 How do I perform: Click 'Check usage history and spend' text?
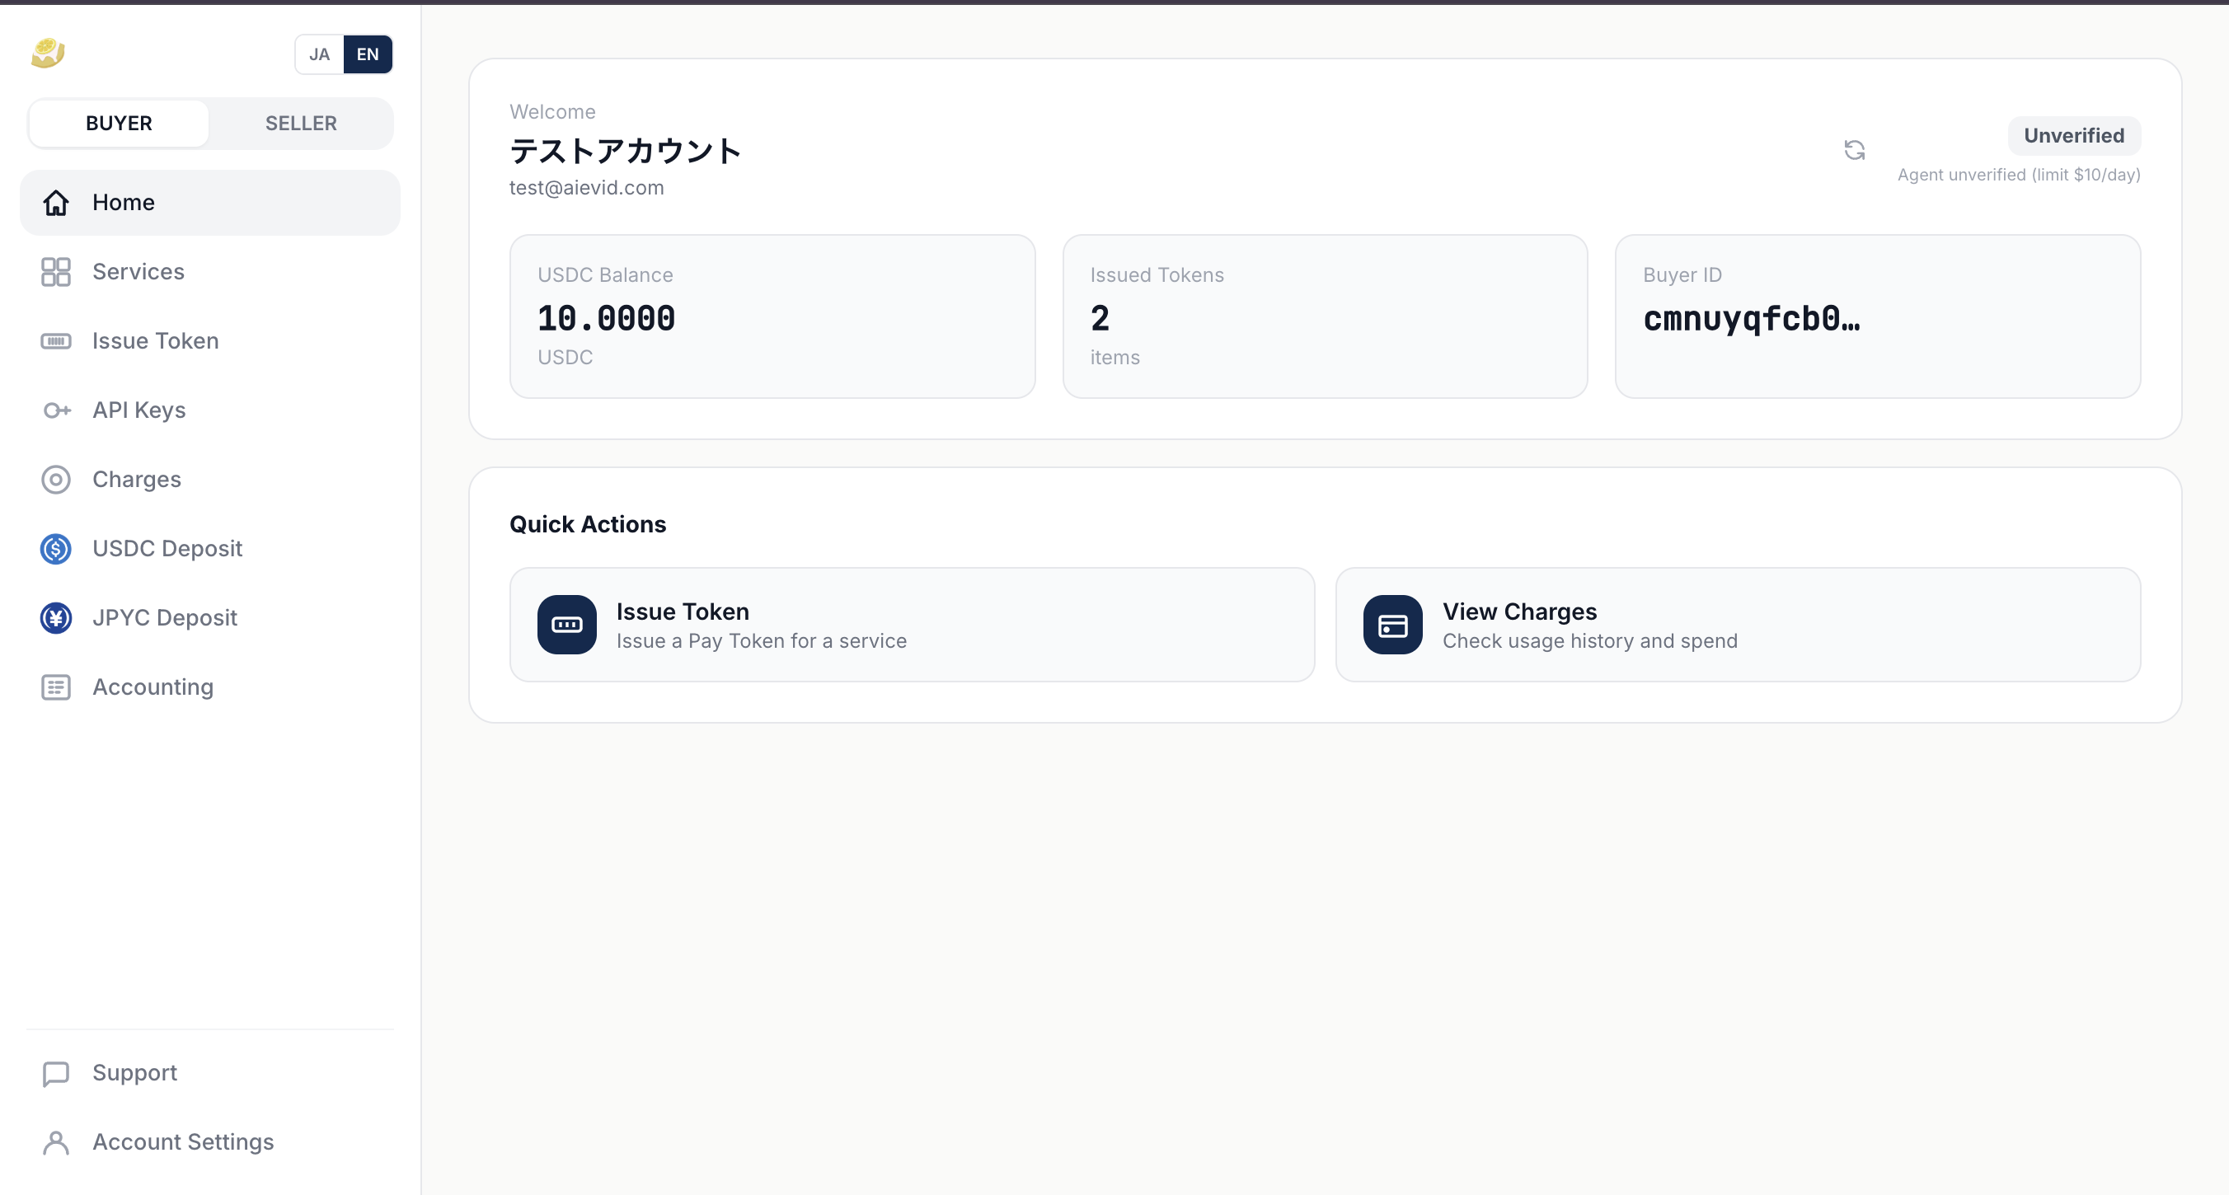click(x=1589, y=641)
